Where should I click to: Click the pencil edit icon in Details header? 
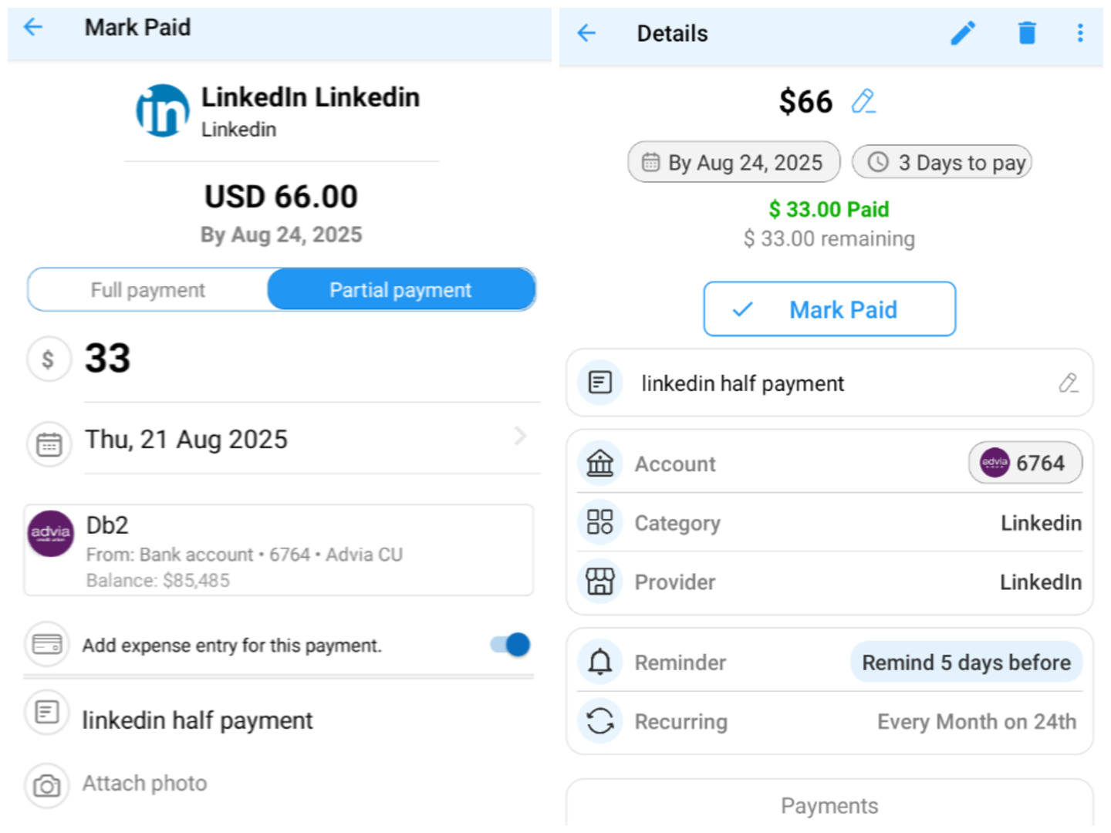[x=962, y=33]
